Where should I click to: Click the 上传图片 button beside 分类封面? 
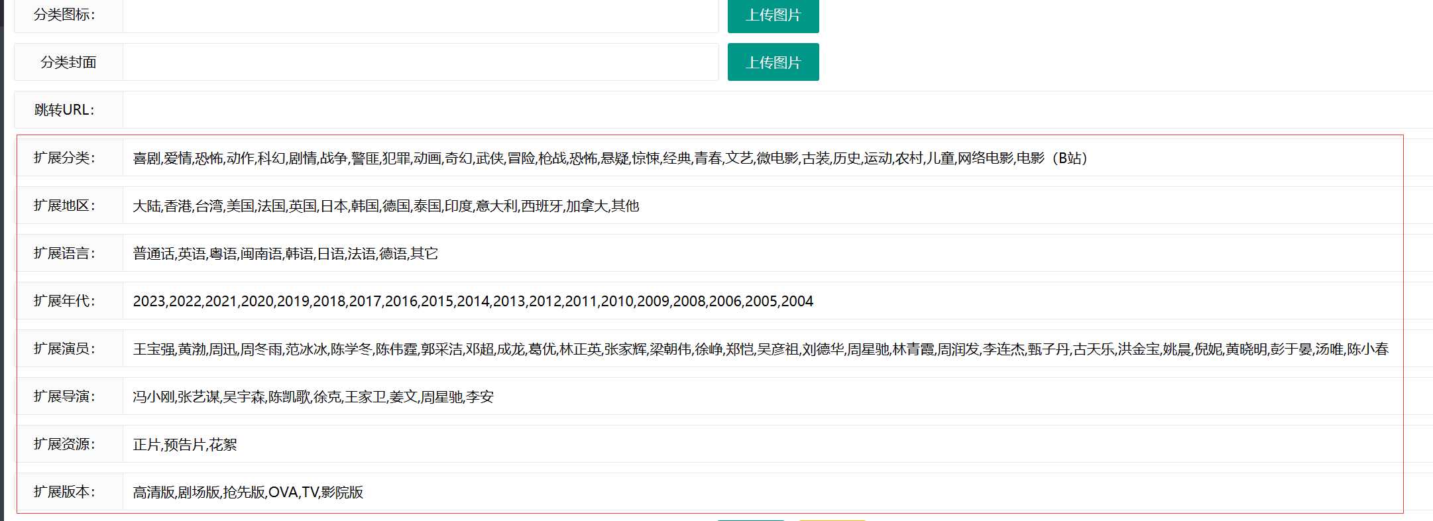(x=773, y=62)
